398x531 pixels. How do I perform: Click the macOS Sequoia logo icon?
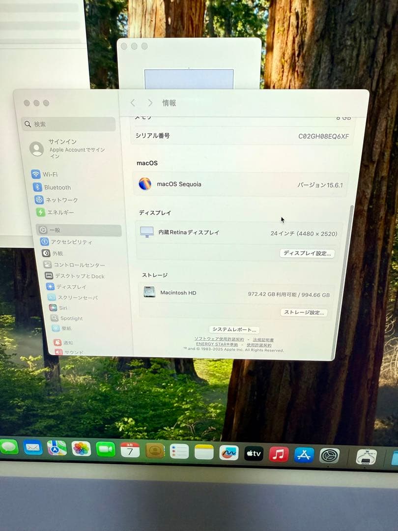pyautogui.click(x=145, y=183)
